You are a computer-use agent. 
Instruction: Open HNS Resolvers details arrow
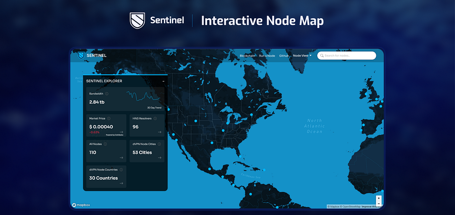click(160, 132)
